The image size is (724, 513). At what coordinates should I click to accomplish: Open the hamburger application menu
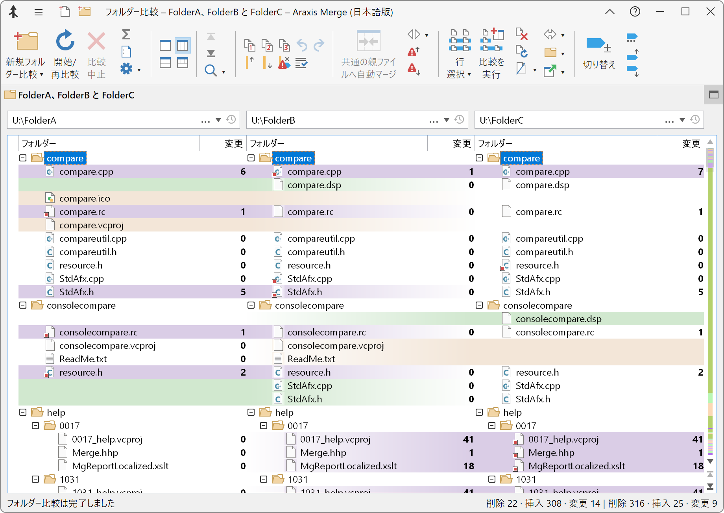click(39, 12)
